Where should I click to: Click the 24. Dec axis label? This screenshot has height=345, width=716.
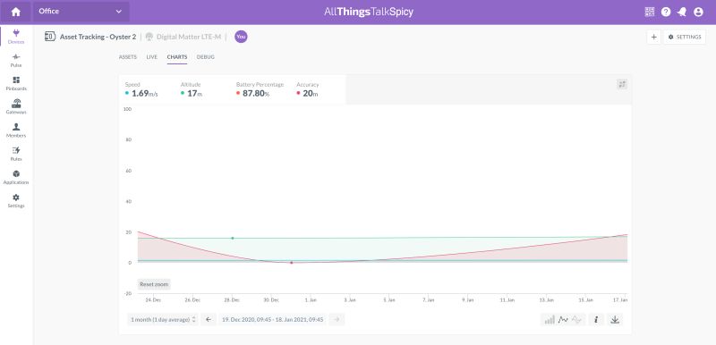(x=153, y=300)
